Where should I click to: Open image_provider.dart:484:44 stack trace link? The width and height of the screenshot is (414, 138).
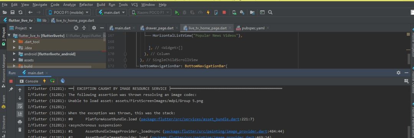click(x=216, y=131)
